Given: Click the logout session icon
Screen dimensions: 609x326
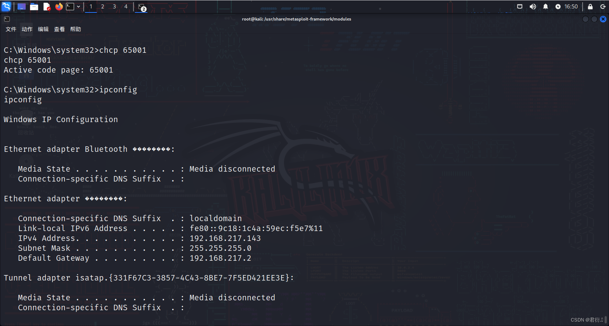Looking at the screenshot, I should (603, 7).
